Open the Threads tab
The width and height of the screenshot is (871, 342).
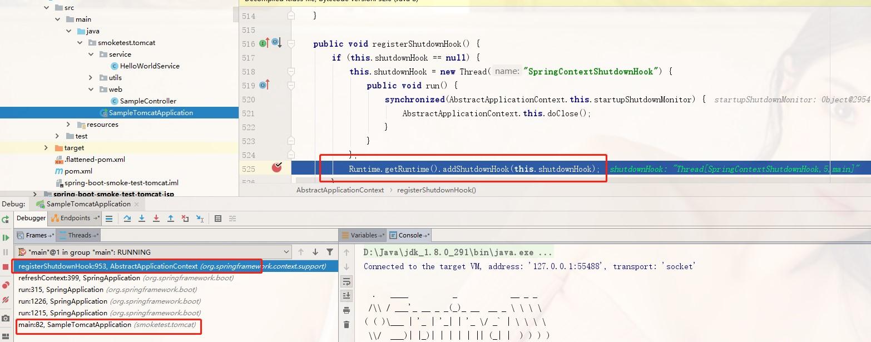[x=80, y=235]
